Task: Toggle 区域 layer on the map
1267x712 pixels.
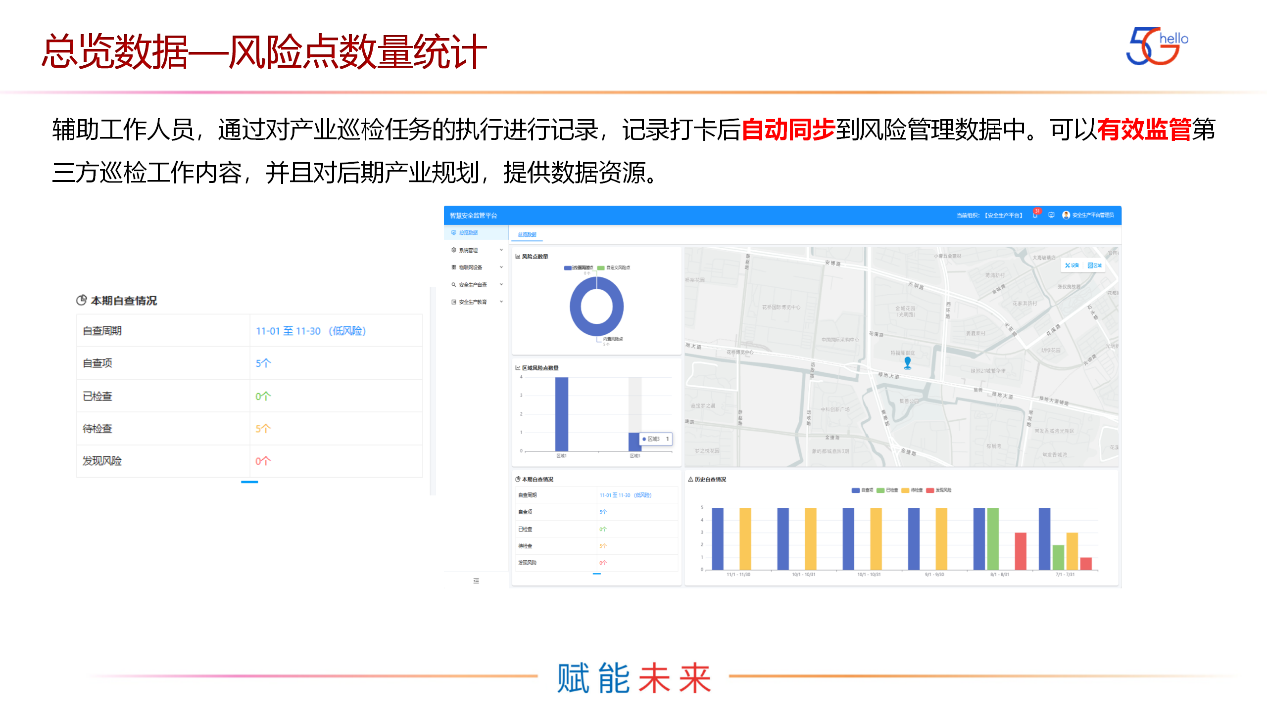Action: tap(1095, 266)
